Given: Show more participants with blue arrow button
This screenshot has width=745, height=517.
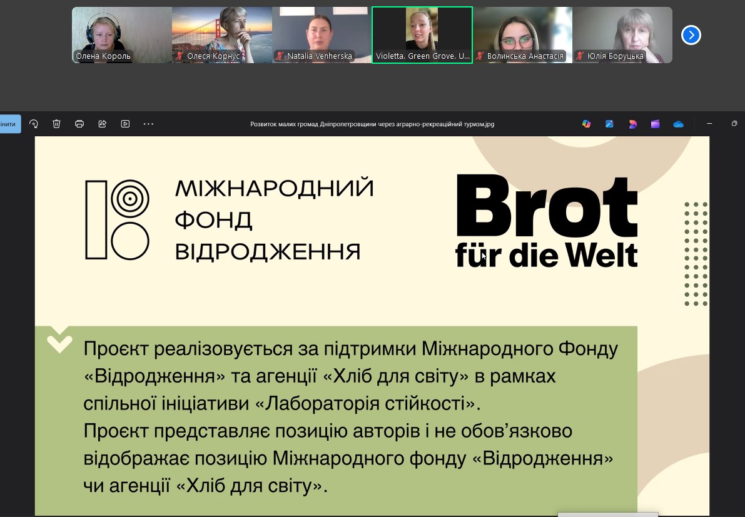Looking at the screenshot, I should click(x=691, y=35).
